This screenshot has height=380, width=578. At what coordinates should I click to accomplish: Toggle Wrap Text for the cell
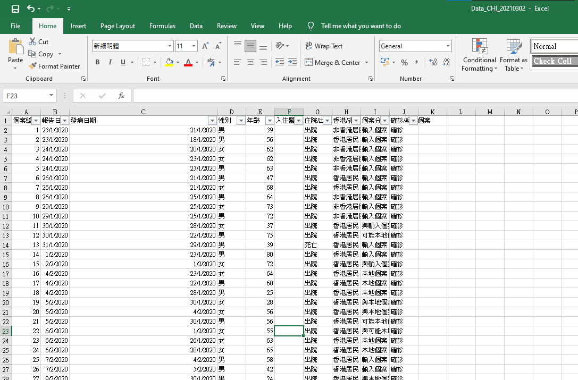point(324,46)
